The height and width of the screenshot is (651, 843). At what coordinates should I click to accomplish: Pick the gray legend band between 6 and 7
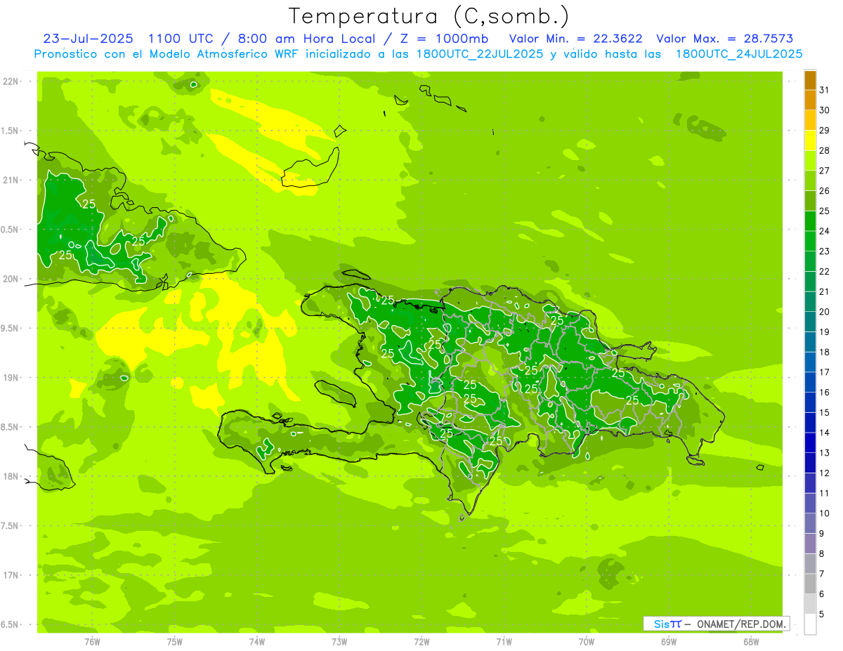coord(810,584)
